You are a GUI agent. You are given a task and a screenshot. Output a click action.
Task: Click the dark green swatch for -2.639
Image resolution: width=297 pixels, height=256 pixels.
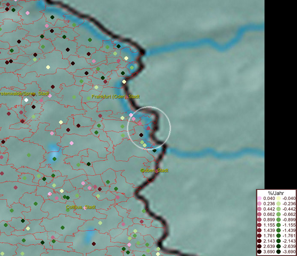pos(279,246)
